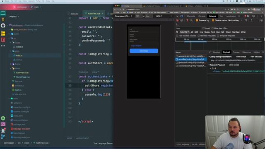Click the yellow Structure sidebar icon
The image size is (265, 149).
[x=3, y=33]
